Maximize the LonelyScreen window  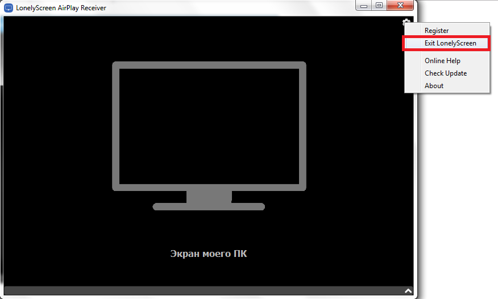[x=379, y=6]
